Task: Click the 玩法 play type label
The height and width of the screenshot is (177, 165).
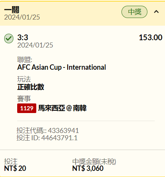Action: (24, 79)
